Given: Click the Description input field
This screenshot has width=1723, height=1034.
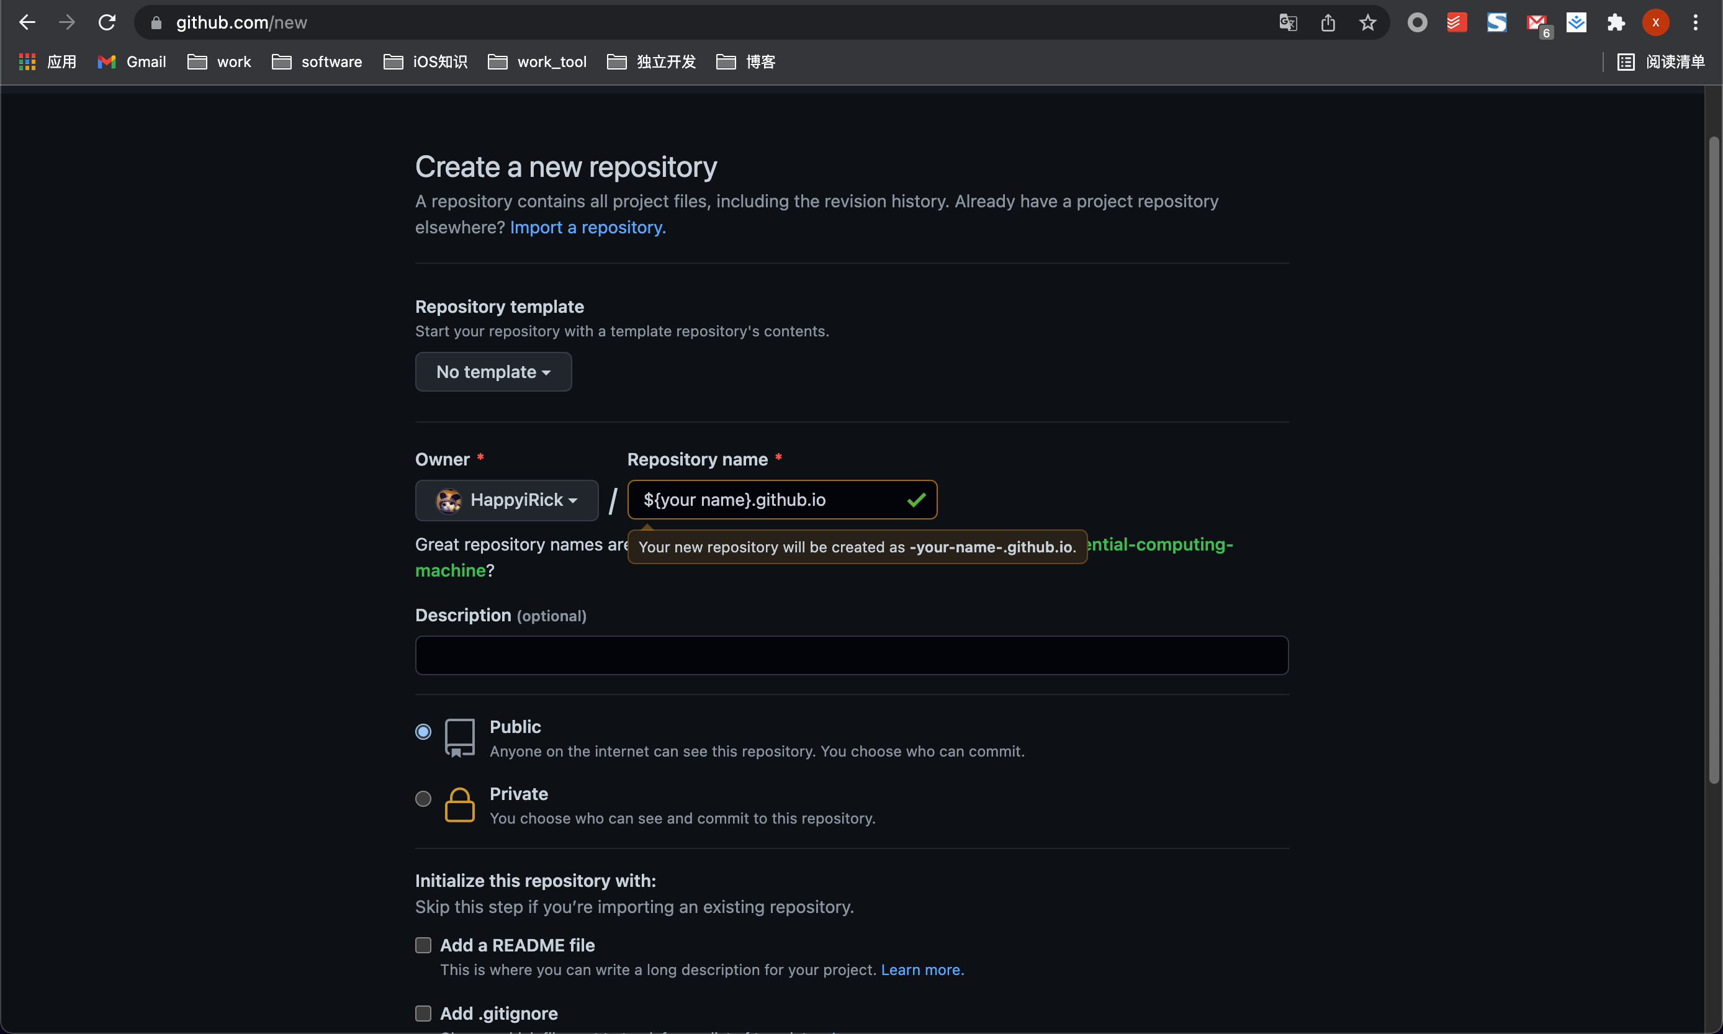Looking at the screenshot, I should coord(852,655).
